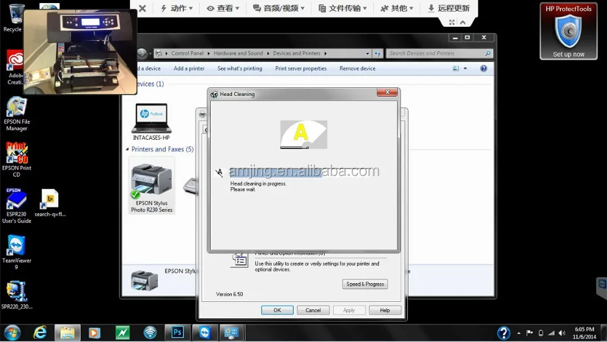Image resolution: width=607 pixels, height=342 pixels.
Task: Switch to Photoshop in the taskbar
Action: click(177, 333)
